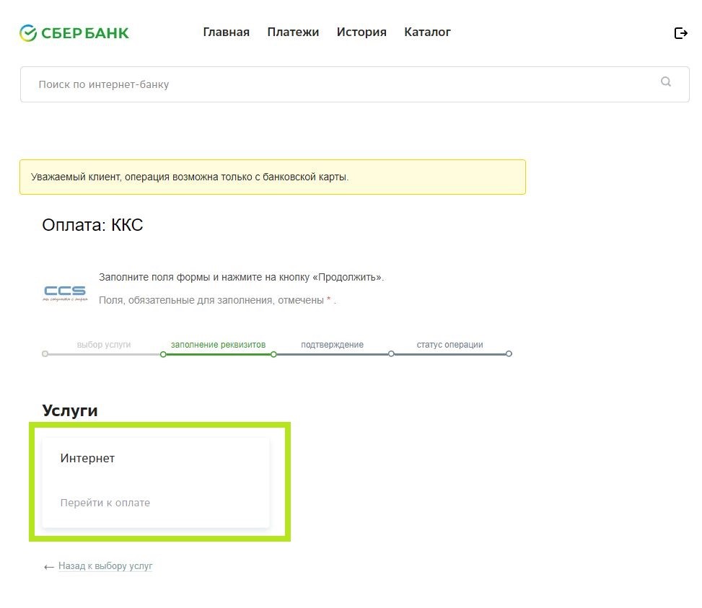Open the История menu item
Screen dimensions: 702x608
click(x=361, y=32)
